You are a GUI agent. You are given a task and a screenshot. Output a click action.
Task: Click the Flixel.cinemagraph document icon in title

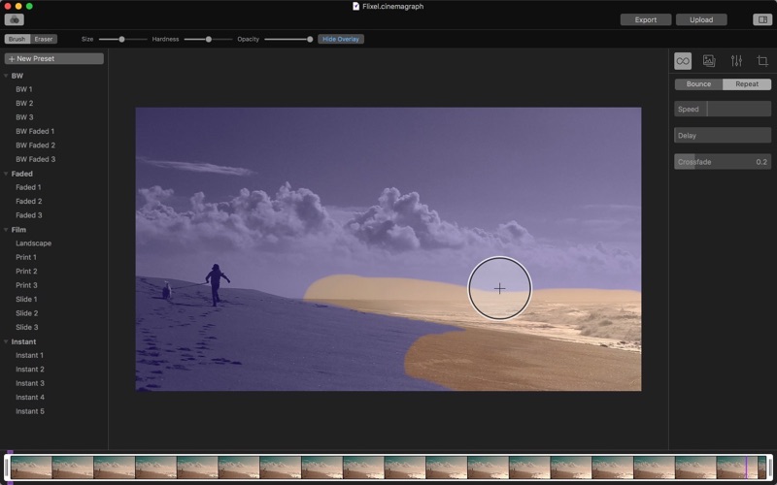click(355, 6)
